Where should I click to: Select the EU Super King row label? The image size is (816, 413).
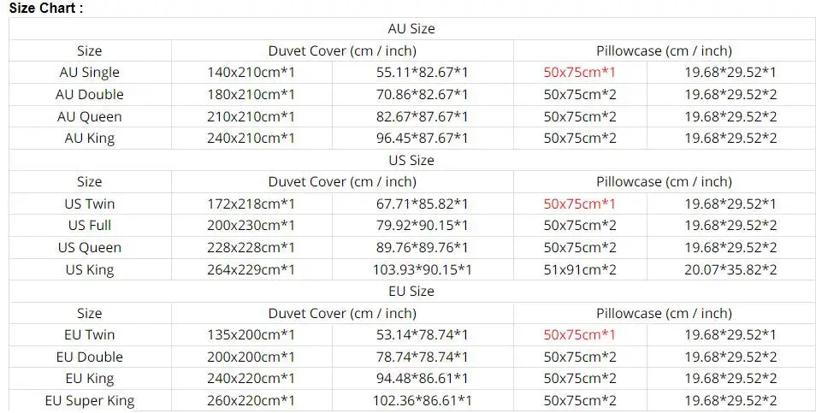pos(90,401)
